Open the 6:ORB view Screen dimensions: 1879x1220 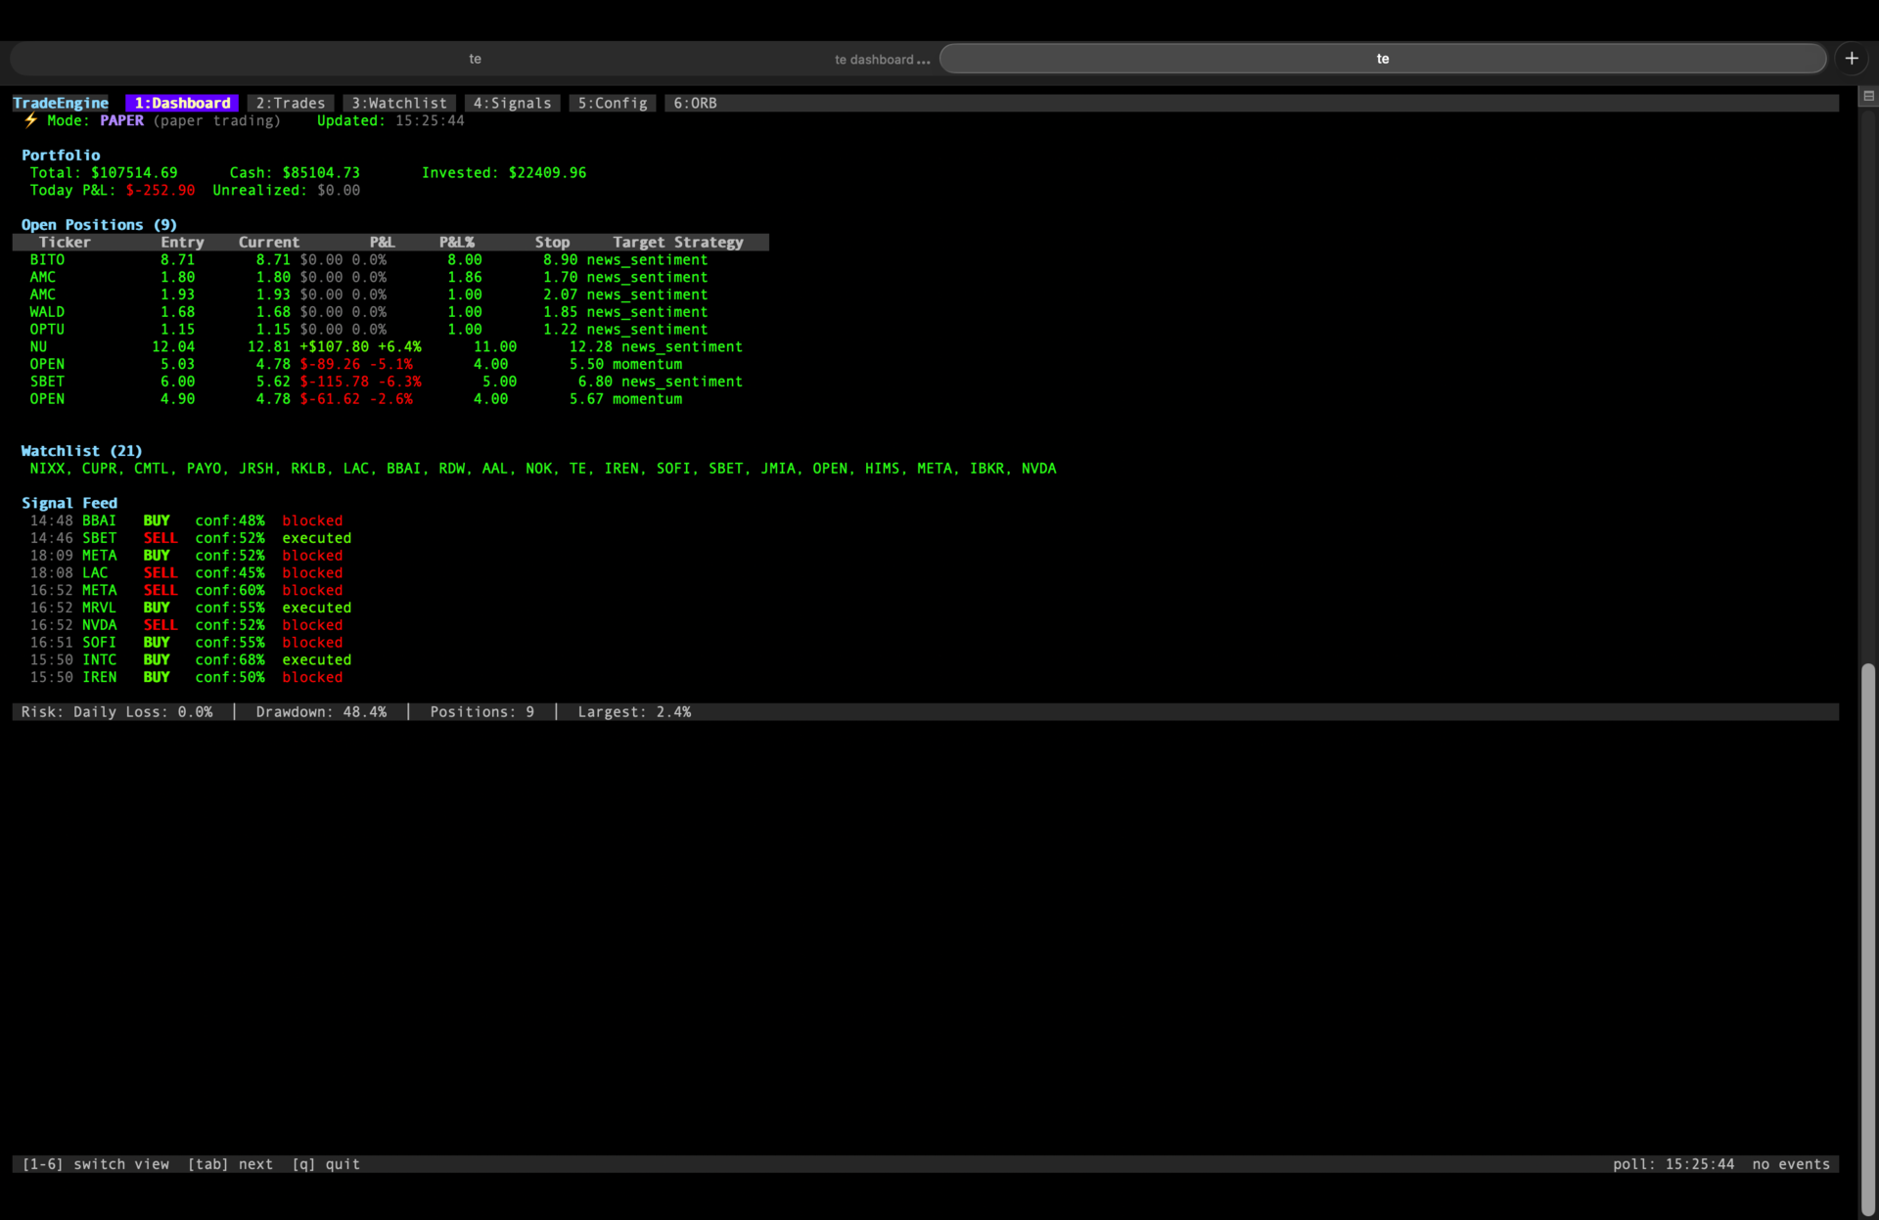(x=695, y=103)
